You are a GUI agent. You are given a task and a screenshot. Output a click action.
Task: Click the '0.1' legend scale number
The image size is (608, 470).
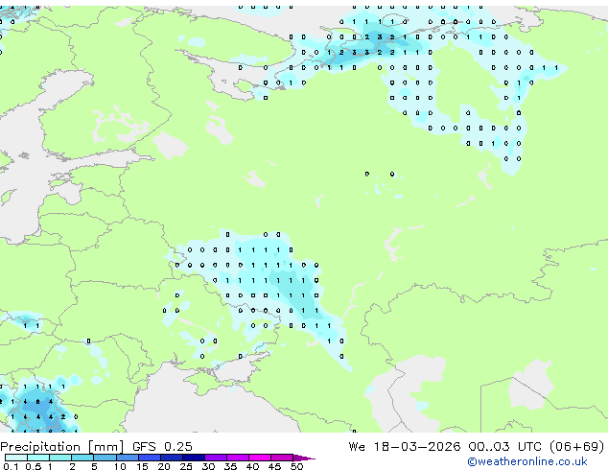click(x=12, y=466)
